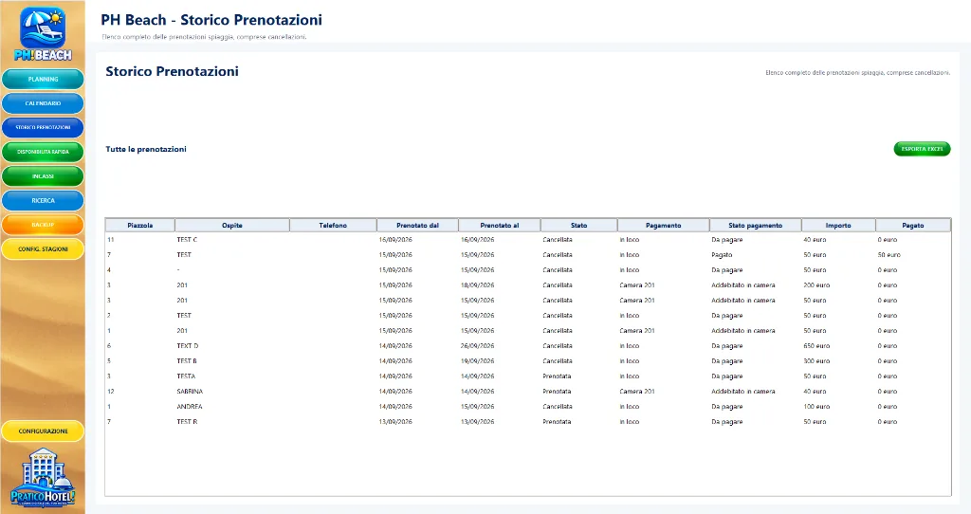The width and height of the screenshot is (971, 514).
Task: Select Storico Prenotazioni in the sidebar
Action: (43, 128)
